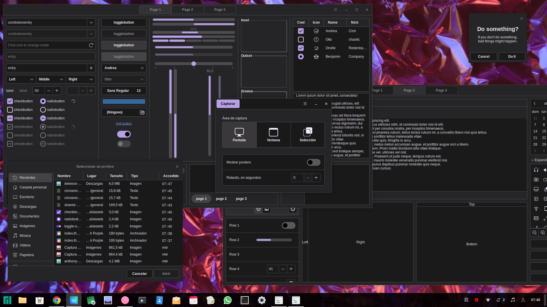Switch to Page 3 tab in titlebar
The width and height of the screenshot is (547, 307).
pos(220,10)
